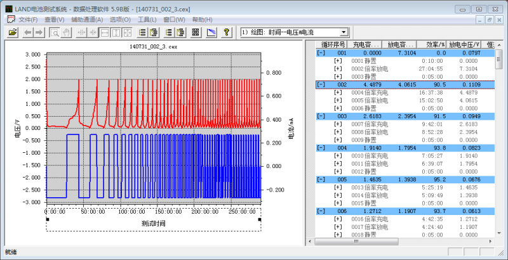Expand step 0004 倍率充电 row

click(338, 92)
